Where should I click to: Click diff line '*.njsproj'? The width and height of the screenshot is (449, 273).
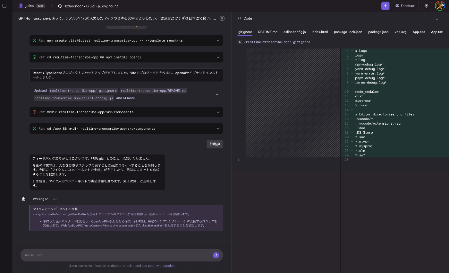point(364,146)
